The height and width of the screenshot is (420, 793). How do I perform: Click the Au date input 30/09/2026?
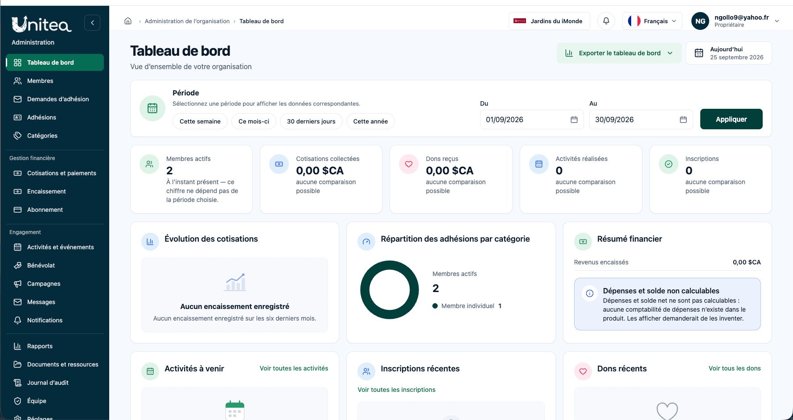(641, 119)
